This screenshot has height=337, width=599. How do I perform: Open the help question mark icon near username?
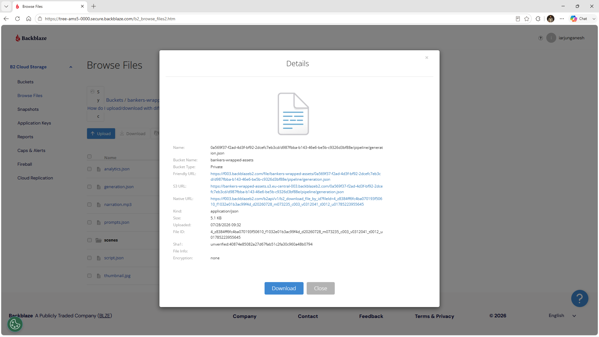tap(540, 38)
